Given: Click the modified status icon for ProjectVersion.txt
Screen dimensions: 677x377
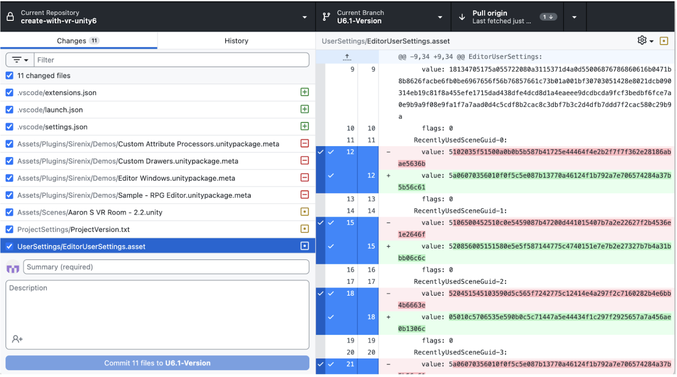Looking at the screenshot, I should click(x=305, y=229).
